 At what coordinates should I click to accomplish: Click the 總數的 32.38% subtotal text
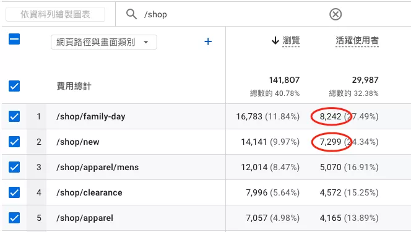tap(353, 93)
